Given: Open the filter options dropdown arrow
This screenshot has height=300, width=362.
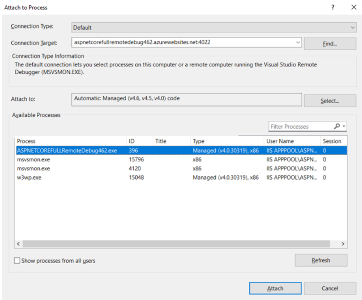Looking at the screenshot, I should pyautogui.click(x=344, y=126).
